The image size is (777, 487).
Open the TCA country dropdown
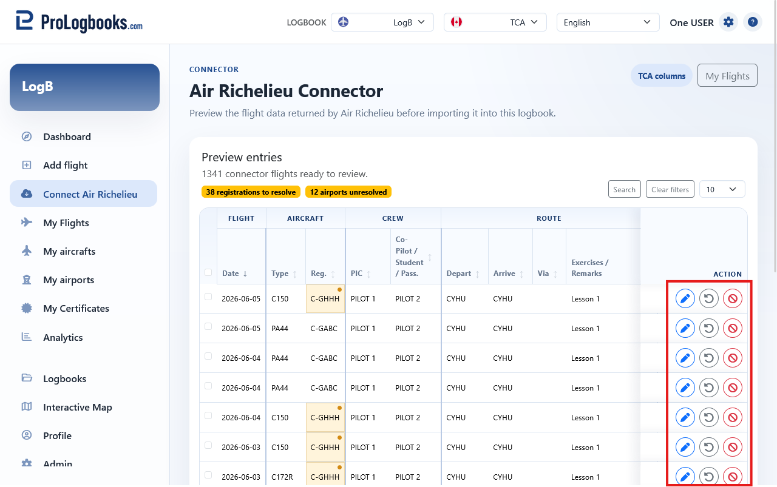click(495, 22)
